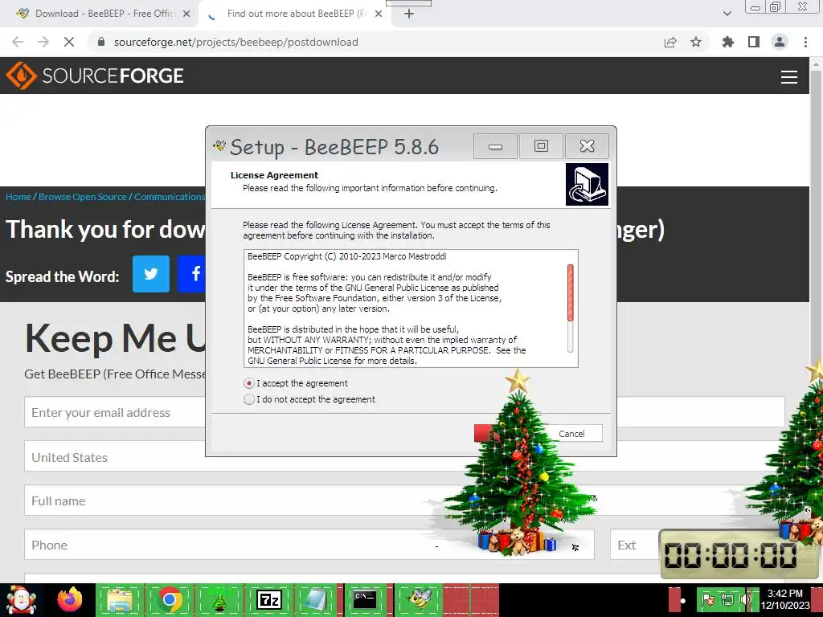The width and height of the screenshot is (823, 617).
Task: Open the volume speaker tray icon
Action: point(745,599)
